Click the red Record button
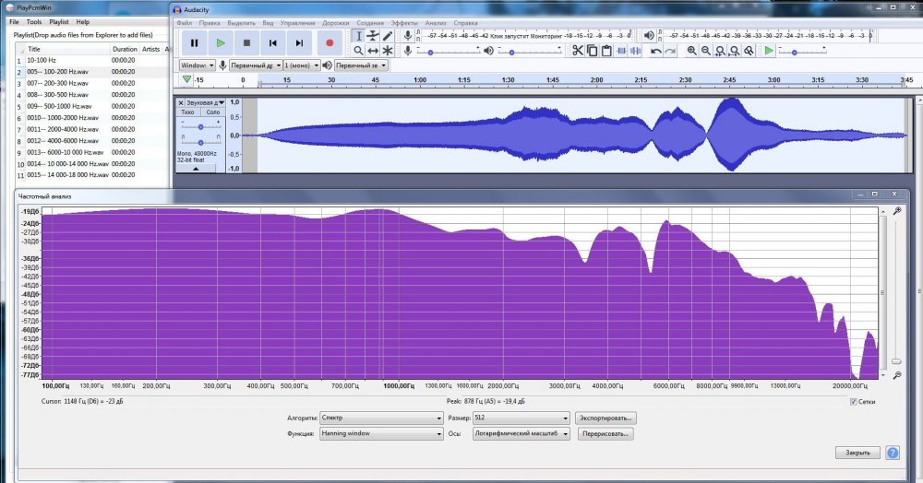 (330, 42)
